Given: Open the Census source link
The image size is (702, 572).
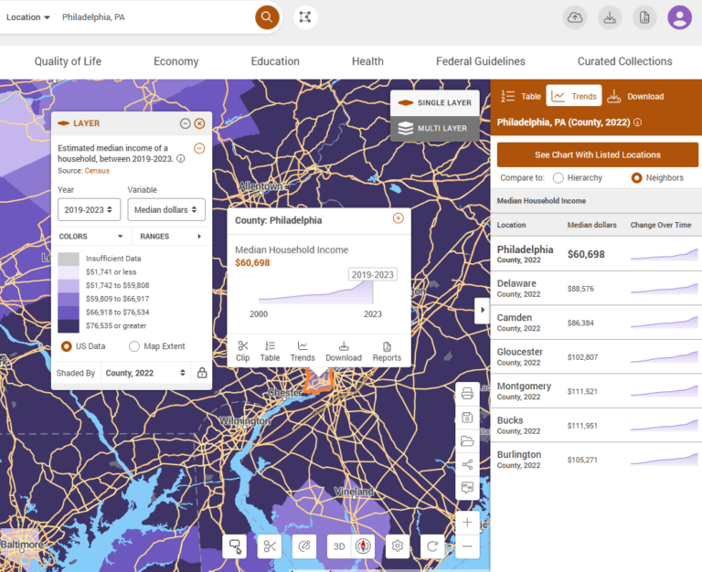Looking at the screenshot, I should coord(96,171).
